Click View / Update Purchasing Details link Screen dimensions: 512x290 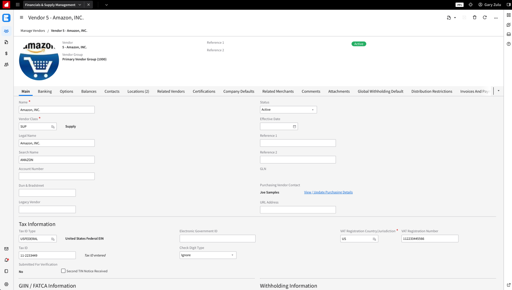(x=328, y=192)
